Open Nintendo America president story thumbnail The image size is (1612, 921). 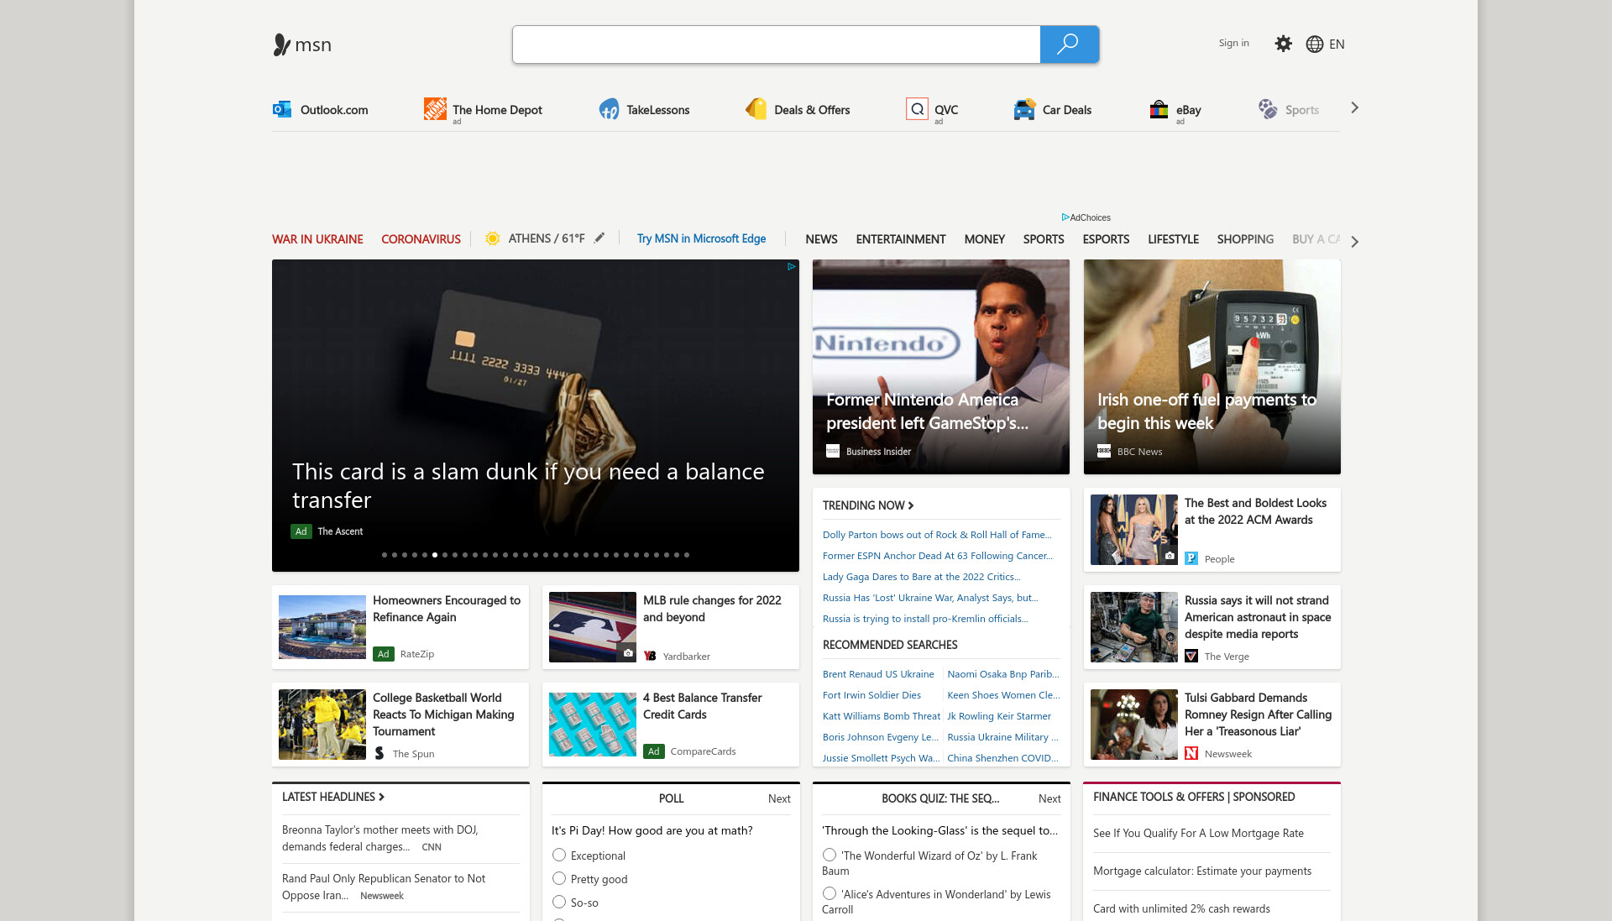940,367
